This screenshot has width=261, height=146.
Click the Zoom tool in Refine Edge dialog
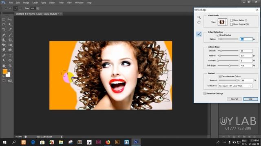(x=199, y=17)
